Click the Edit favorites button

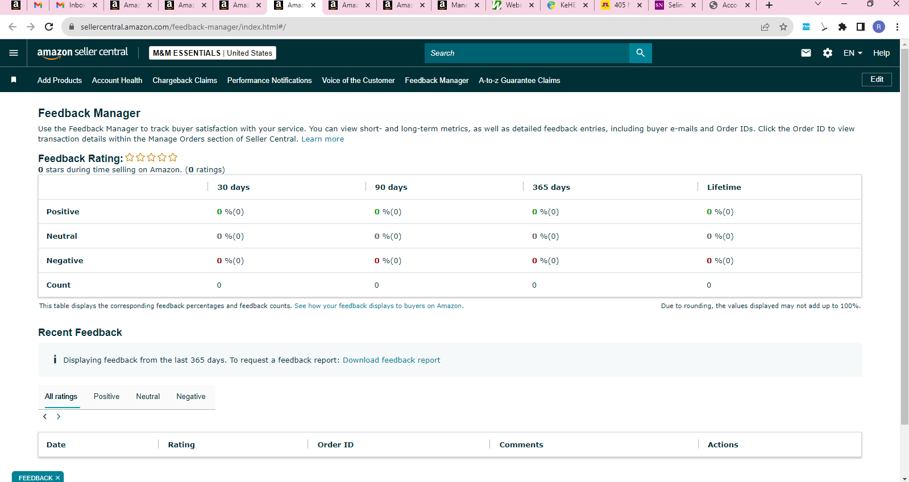(x=877, y=80)
